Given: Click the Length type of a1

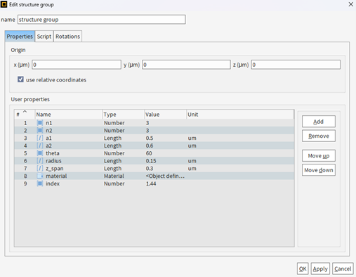Looking at the screenshot, I should pyautogui.click(x=112, y=138).
